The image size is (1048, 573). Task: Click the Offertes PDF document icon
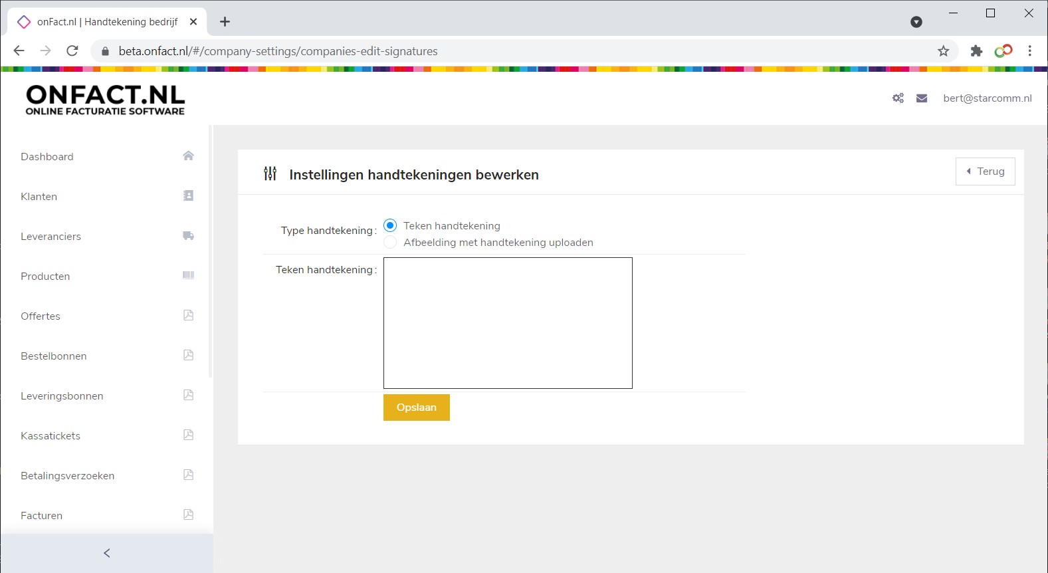tap(188, 316)
